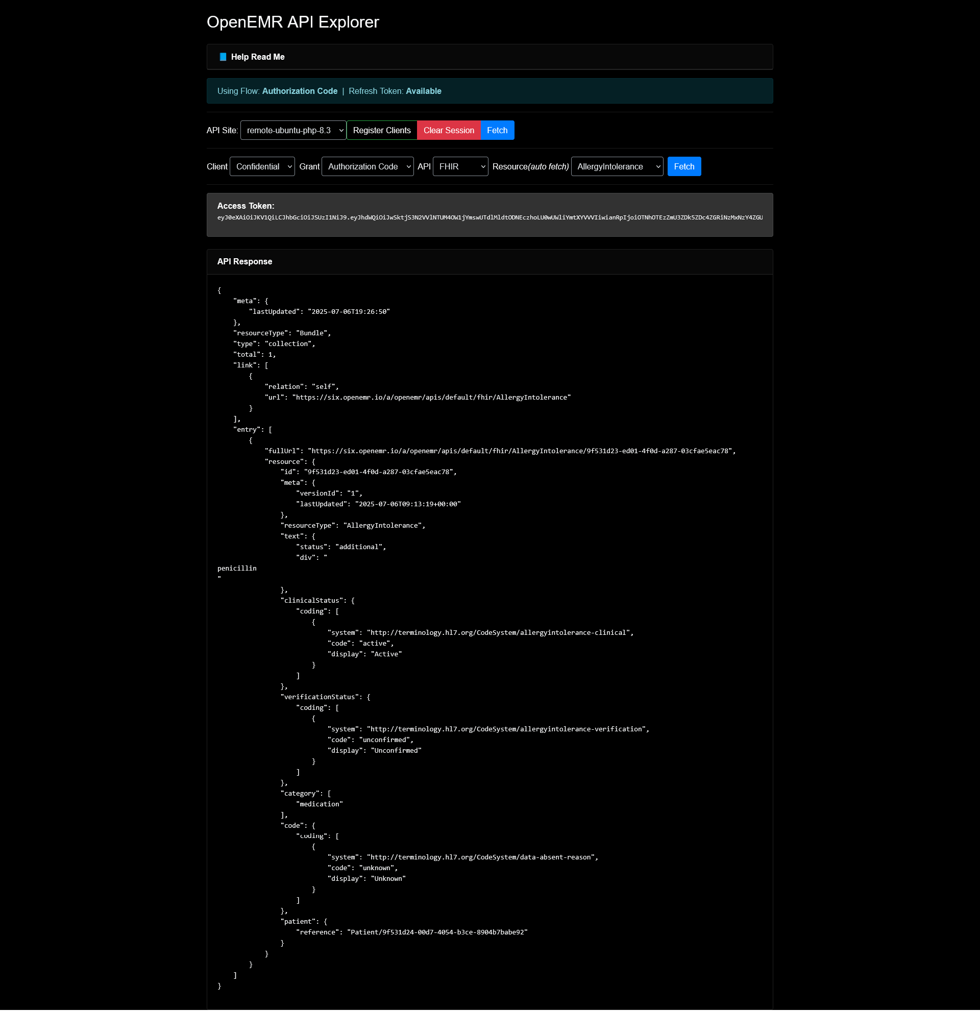Click the id 9f531d23 line
The width and height of the screenshot is (980, 1011).
pos(369,472)
